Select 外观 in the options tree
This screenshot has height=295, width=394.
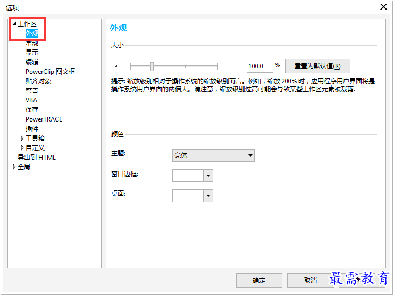click(32, 33)
